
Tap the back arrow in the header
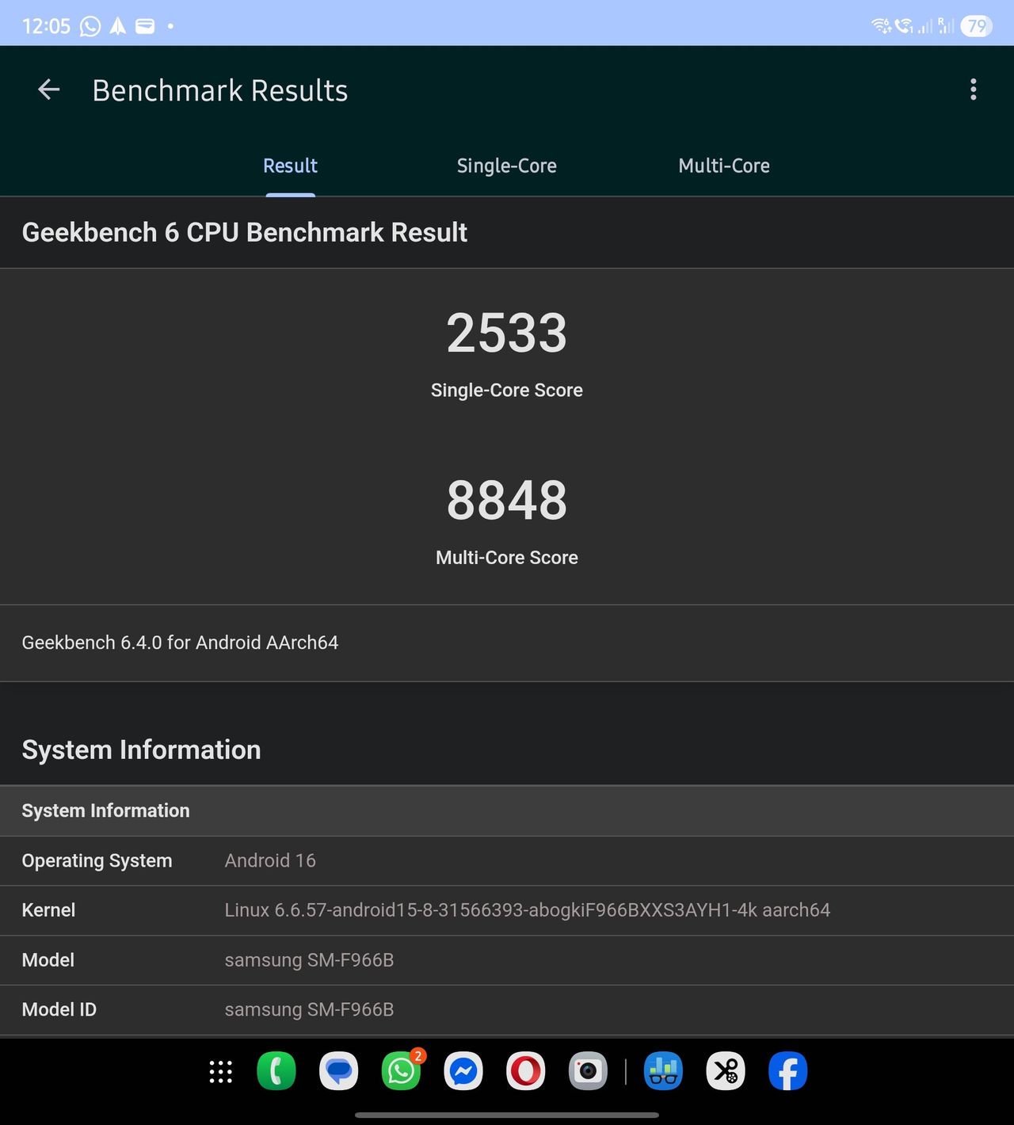[49, 90]
